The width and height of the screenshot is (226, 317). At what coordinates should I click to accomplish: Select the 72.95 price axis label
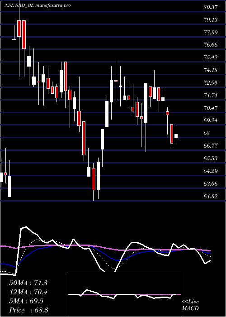click(211, 83)
